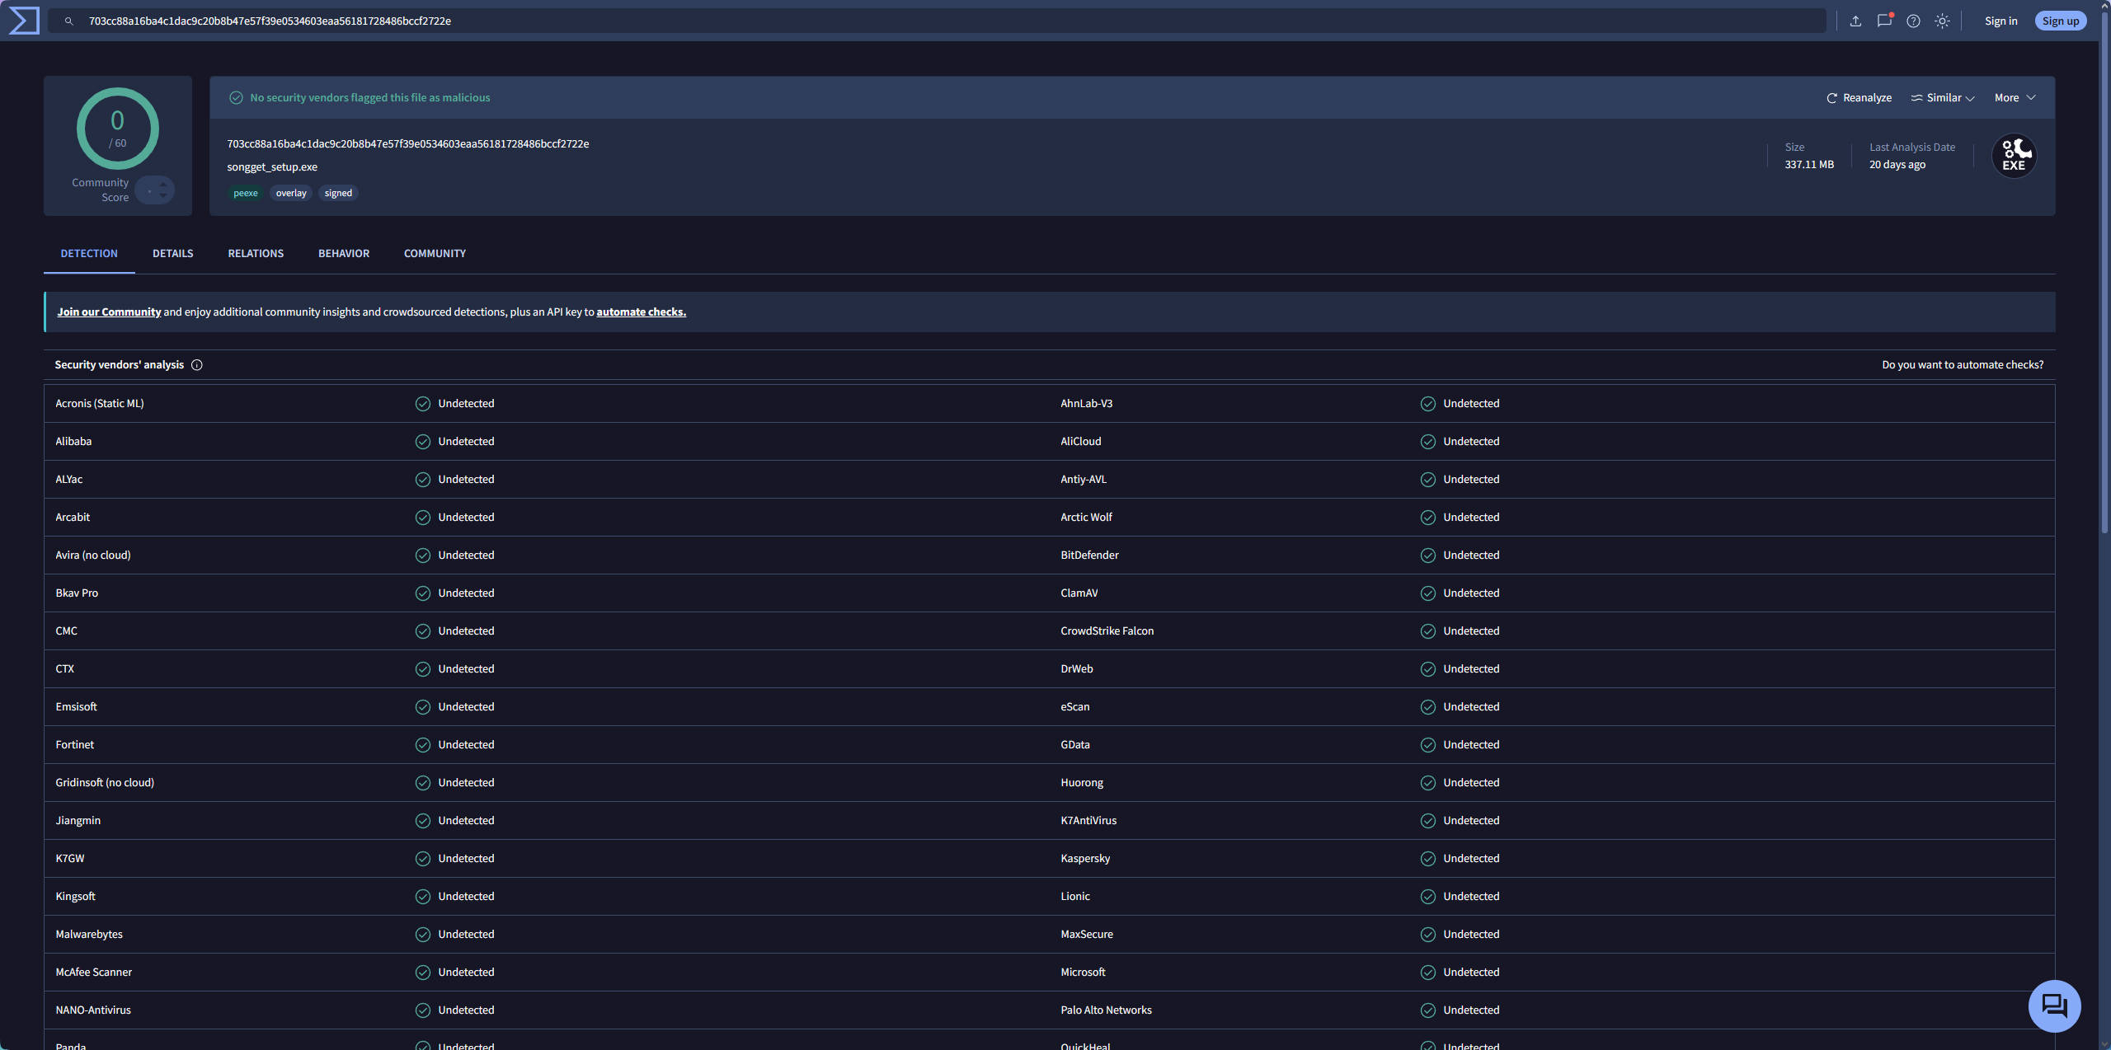Click the check icon in the BitDefender row
Viewport: 2111px width, 1050px height.
coord(1428,555)
